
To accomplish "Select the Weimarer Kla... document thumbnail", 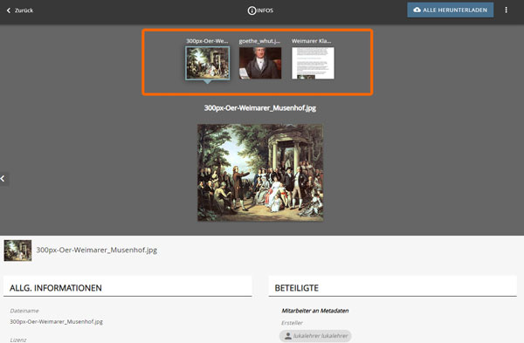I will coord(313,63).
